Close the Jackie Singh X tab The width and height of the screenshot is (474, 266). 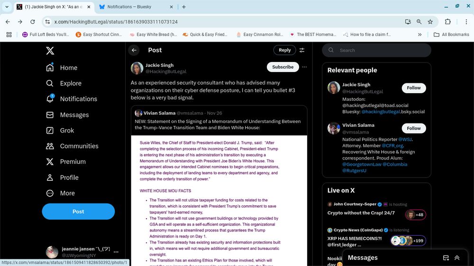(89, 7)
